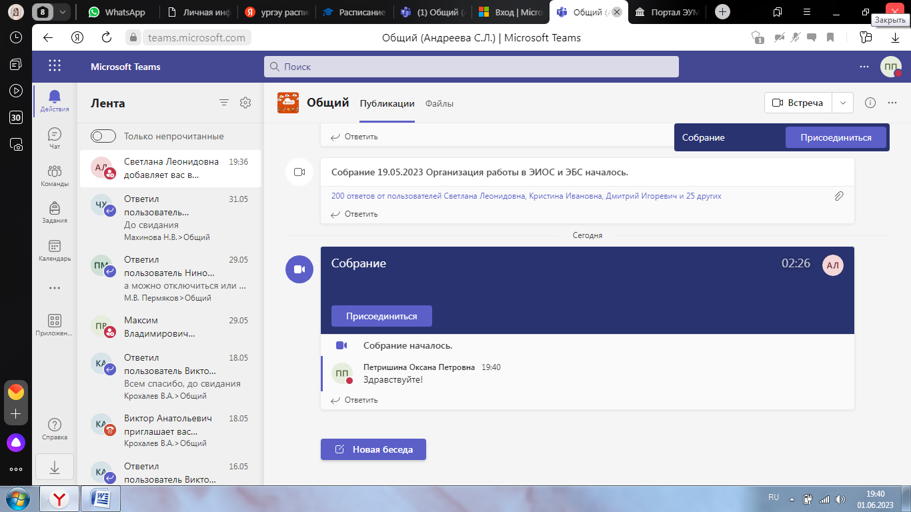
Task: Click Петришина Оксана Петровна name
Action: click(419, 367)
